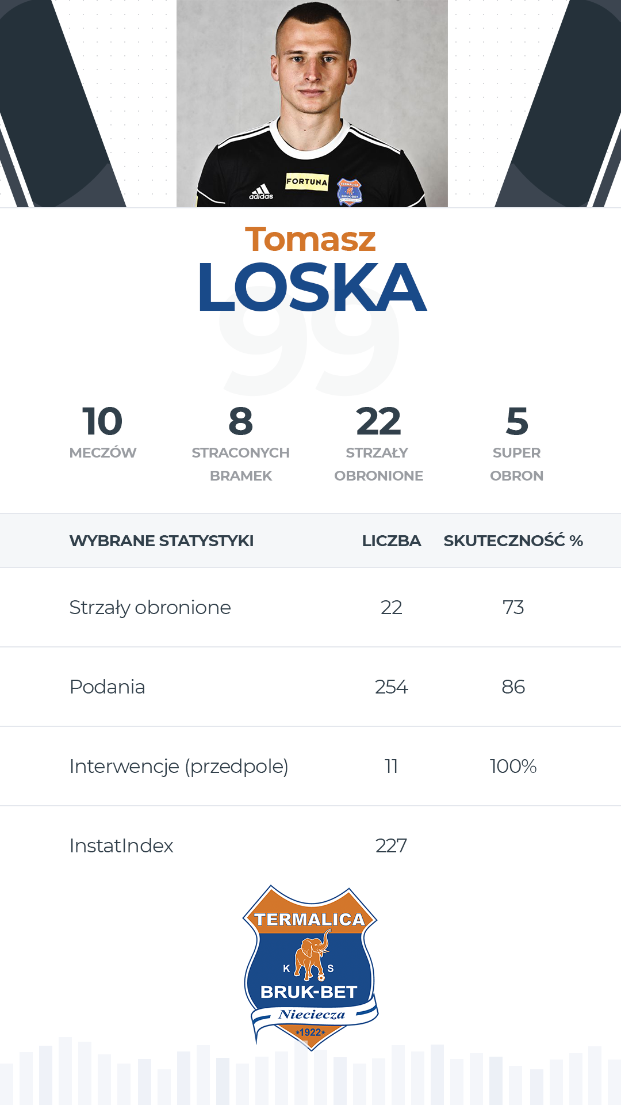
Task: Select the LOSKA surname heading
Action: [312, 287]
